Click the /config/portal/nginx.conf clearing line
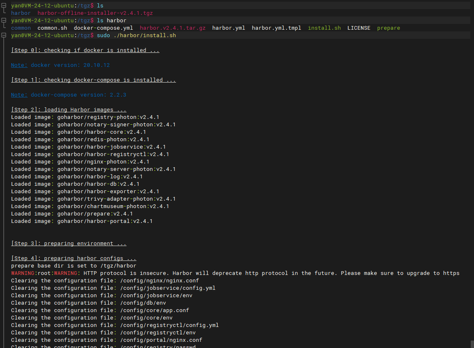The height and width of the screenshot is (348, 474). coord(107,340)
